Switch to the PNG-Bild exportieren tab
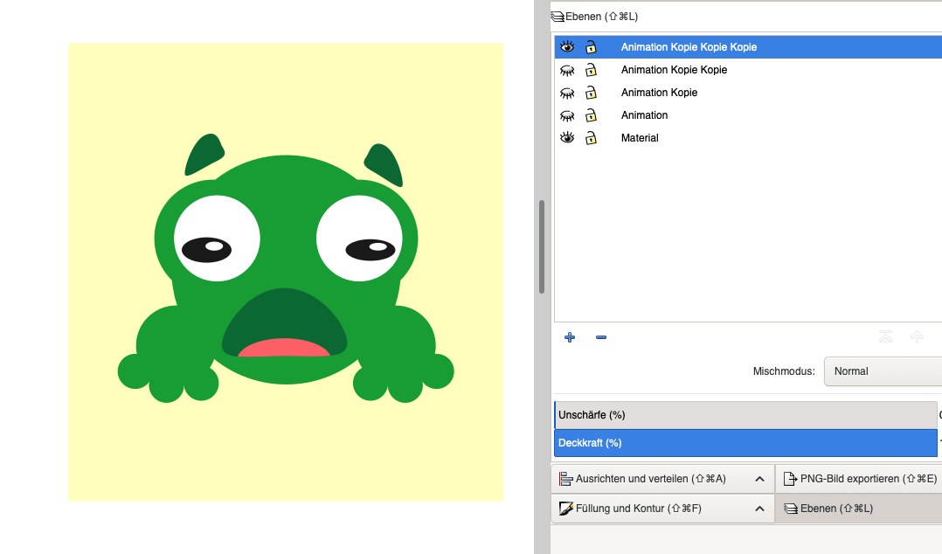Screen dimensions: 942x554 tap(859, 479)
